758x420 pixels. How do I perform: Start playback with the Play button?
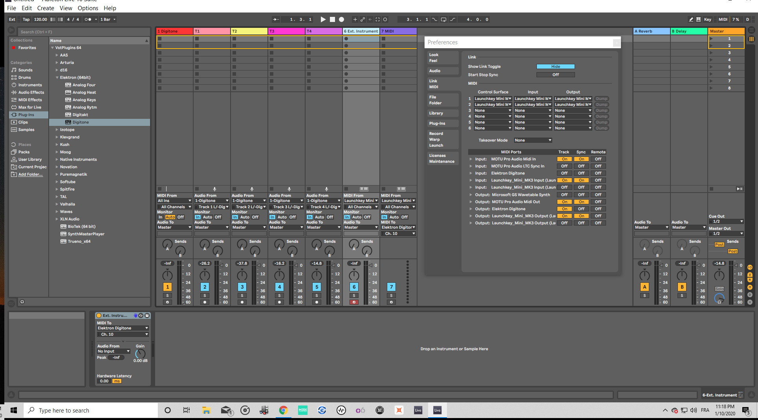(x=323, y=19)
